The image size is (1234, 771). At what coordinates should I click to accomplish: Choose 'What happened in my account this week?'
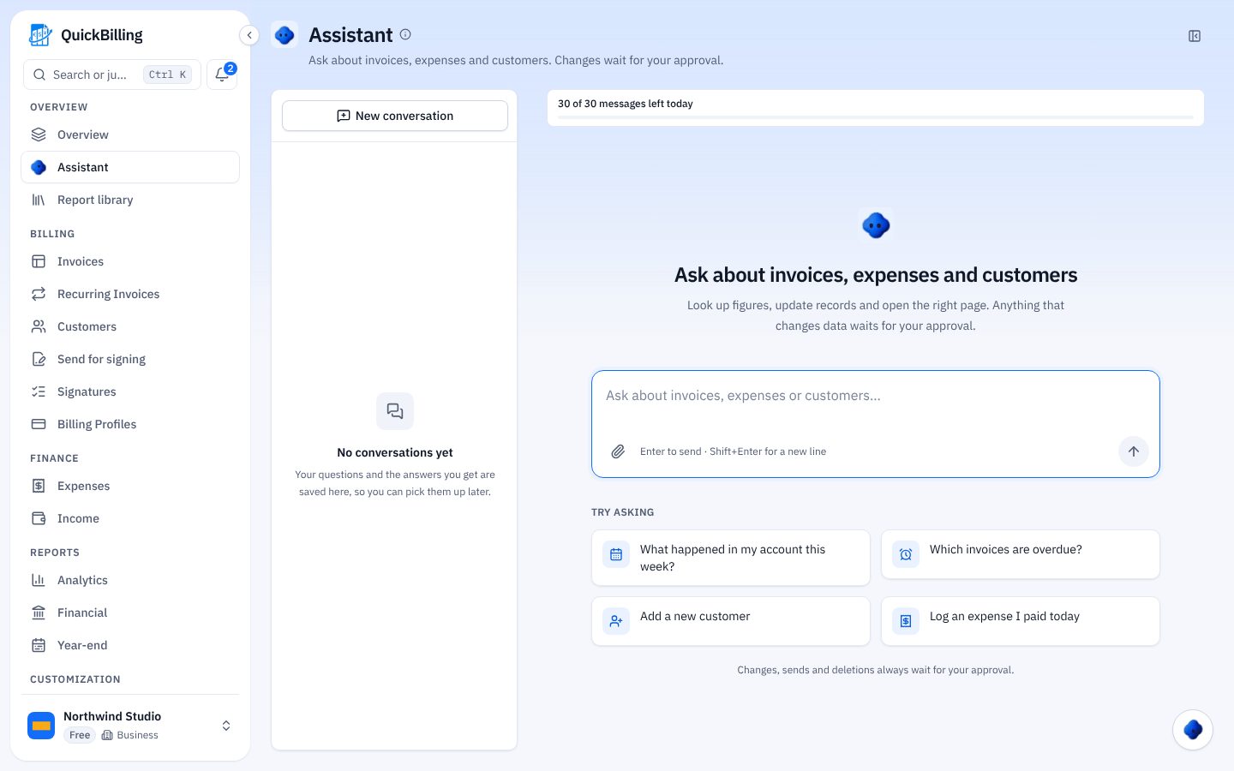pyautogui.click(x=731, y=558)
